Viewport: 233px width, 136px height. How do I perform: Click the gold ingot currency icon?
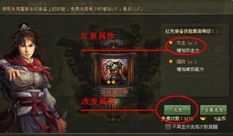[x=203, y=119]
